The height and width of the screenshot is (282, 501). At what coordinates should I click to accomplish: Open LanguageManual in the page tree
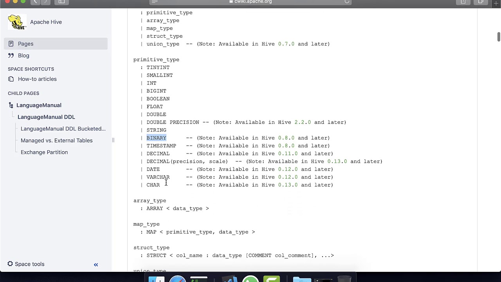(x=39, y=105)
